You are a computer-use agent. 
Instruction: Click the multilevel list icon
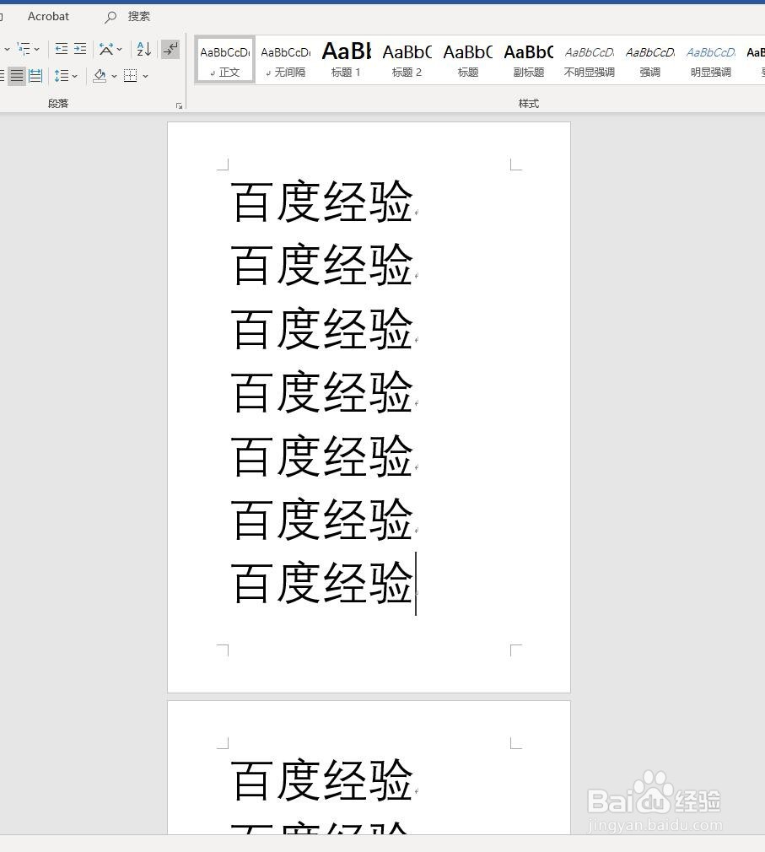[x=24, y=50]
